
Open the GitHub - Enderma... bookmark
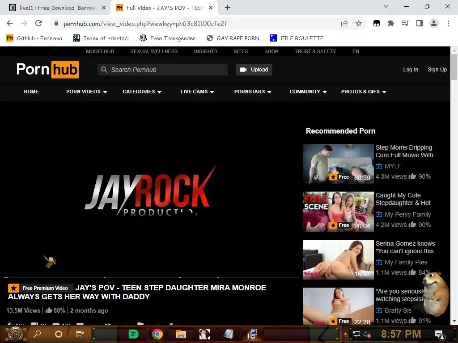coord(36,38)
